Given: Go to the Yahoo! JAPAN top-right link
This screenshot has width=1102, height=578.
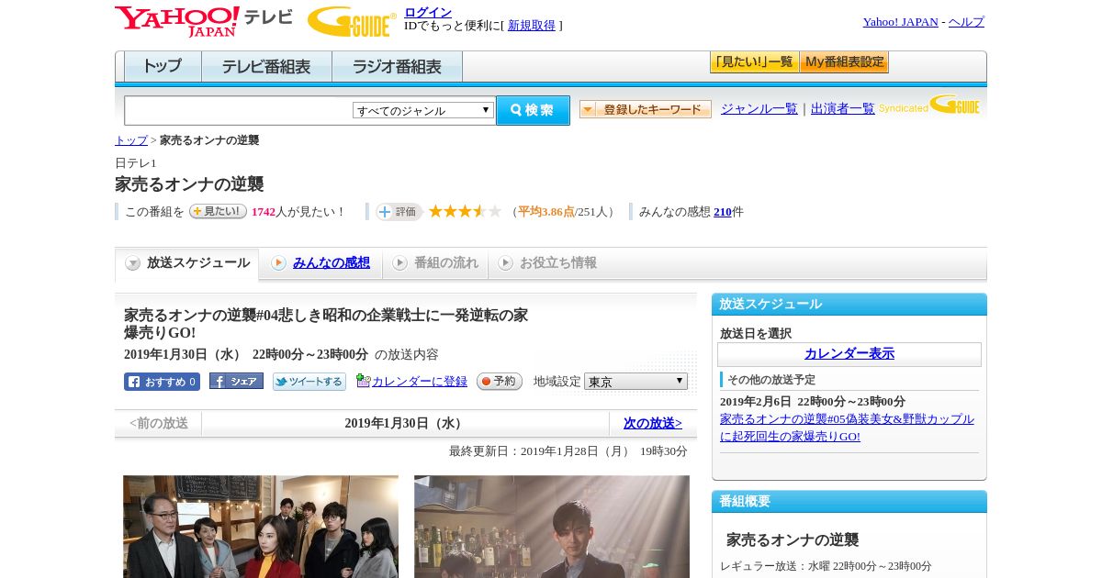Looking at the screenshot, I should point(900,22).
